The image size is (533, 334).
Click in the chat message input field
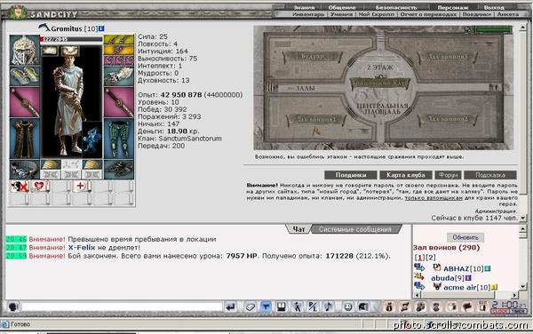pos(122,306)
